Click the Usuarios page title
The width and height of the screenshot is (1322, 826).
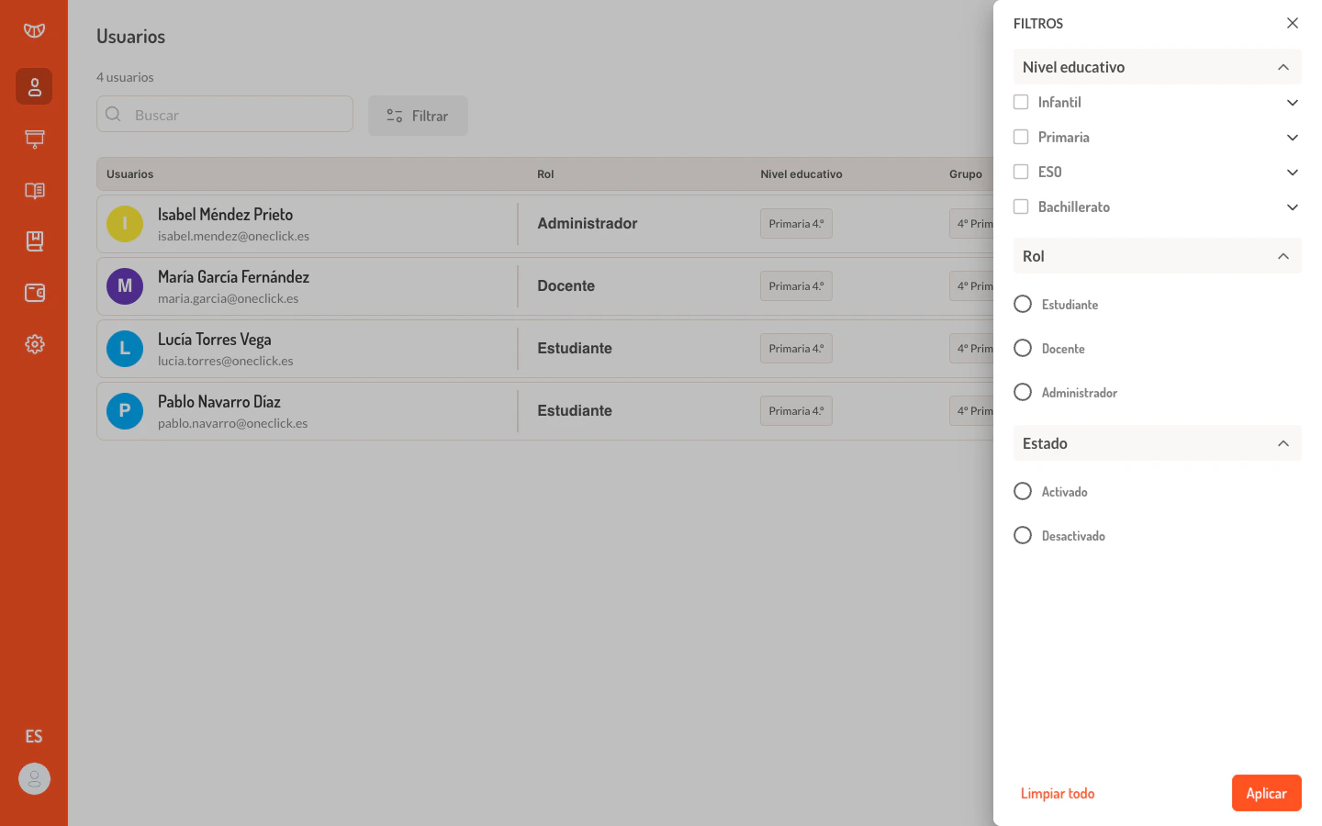[x=130, y=36]
